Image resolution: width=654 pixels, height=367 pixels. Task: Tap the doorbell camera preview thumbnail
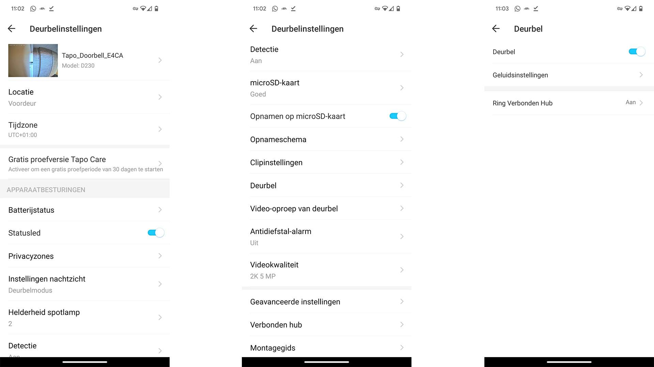[33, 60]
